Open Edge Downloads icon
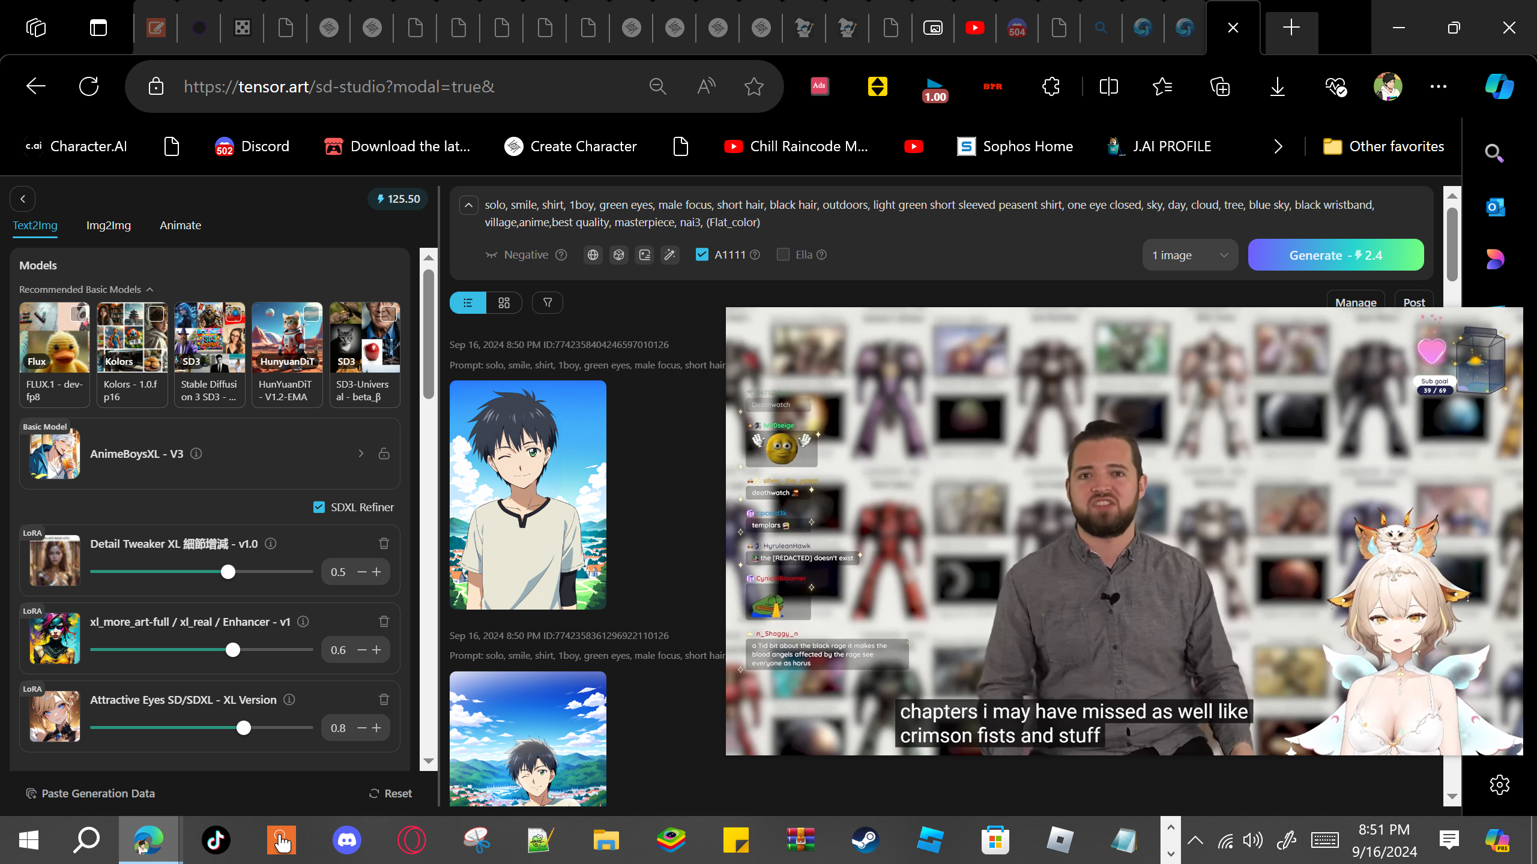Image resolution: width=1537 pixels, height=864 pixels. click(1278, 86)
